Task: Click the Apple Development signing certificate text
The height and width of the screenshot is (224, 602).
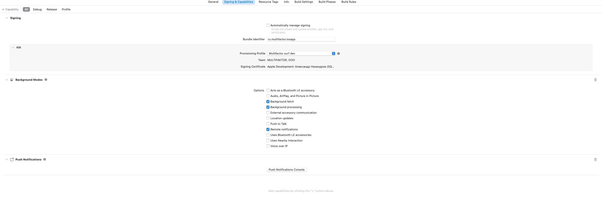Action: click(x=301, y=67)
